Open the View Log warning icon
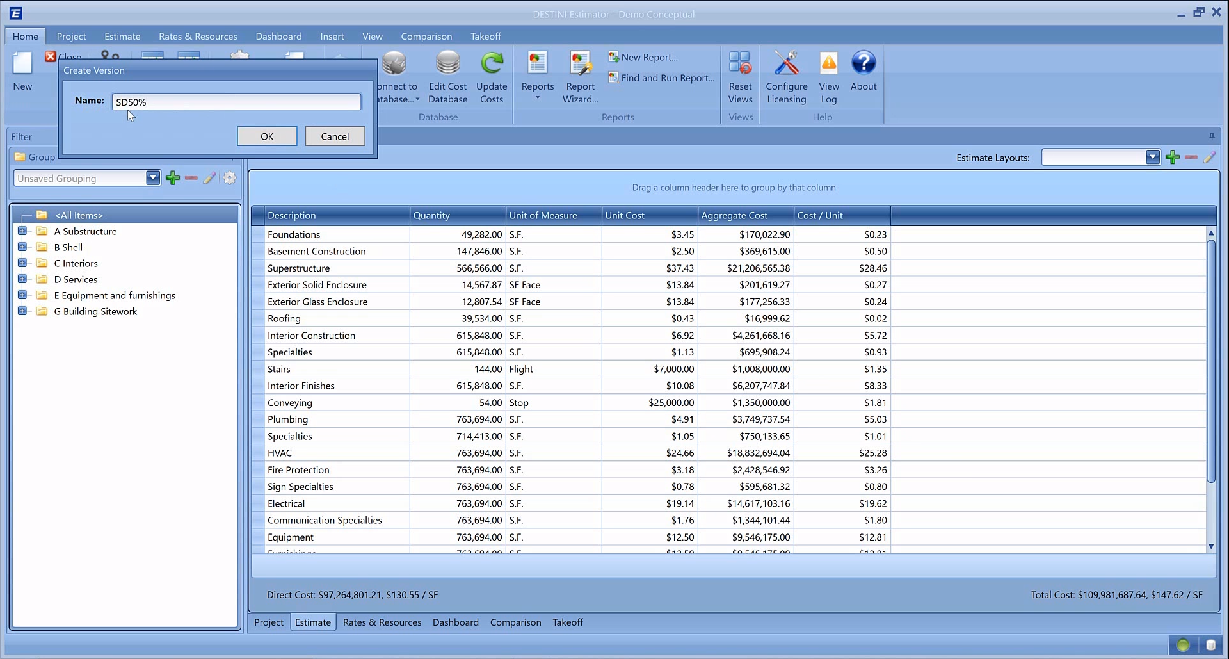The height and width of the screenshot is (659, 1229). pyautogui.click(x=828, y=64)
